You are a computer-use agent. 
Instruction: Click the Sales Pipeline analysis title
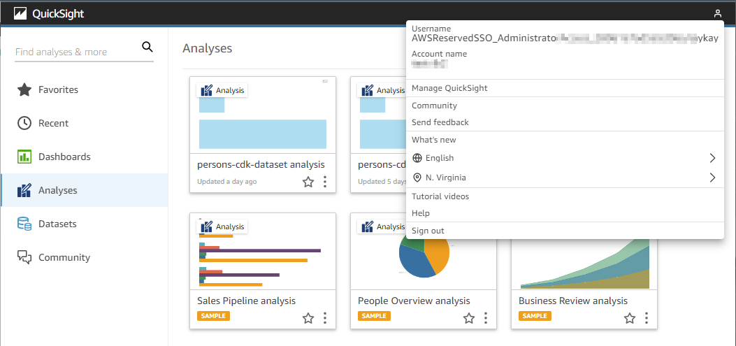click(247, 301)
